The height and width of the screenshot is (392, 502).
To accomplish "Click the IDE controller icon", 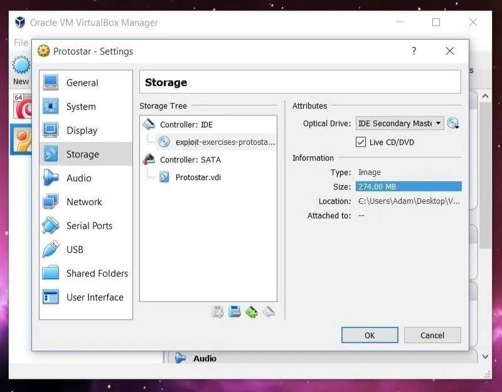I will point(149,124).
